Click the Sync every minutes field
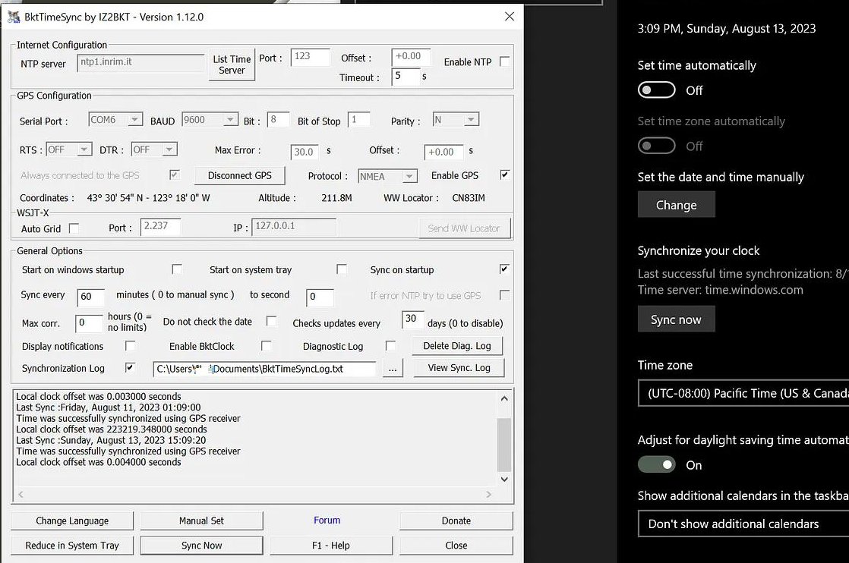The image size is (849, 563). 90,297
